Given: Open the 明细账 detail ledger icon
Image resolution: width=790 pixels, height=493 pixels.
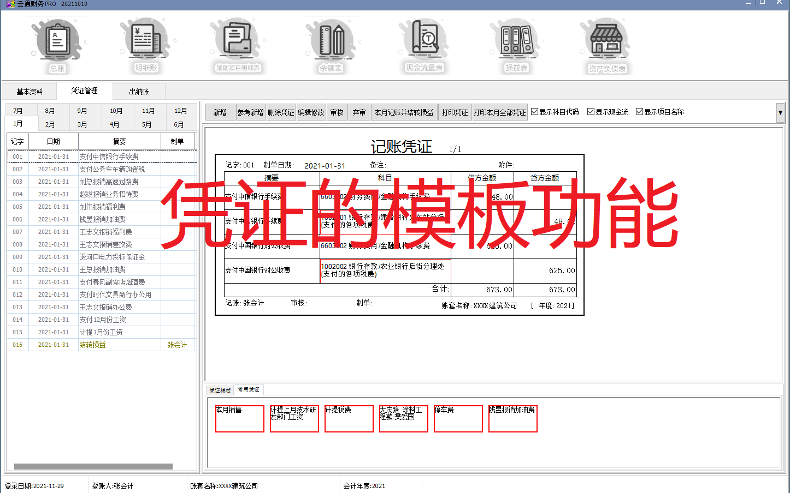Looking at the screenshot, I should click(x=145, y=45).
